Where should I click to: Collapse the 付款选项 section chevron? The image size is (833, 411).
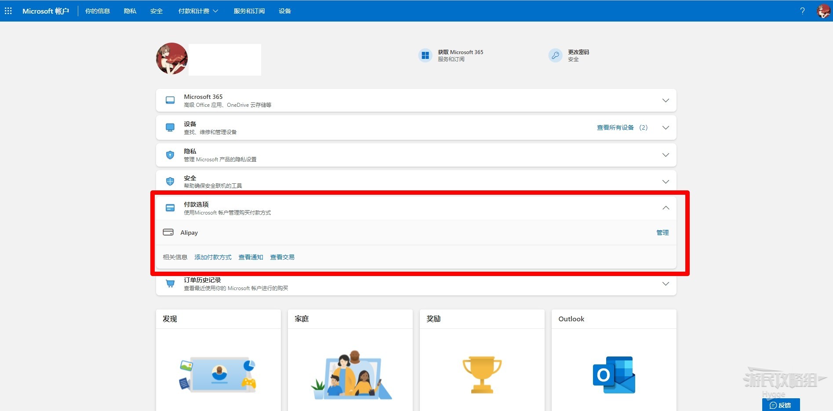tap(666, 207)
